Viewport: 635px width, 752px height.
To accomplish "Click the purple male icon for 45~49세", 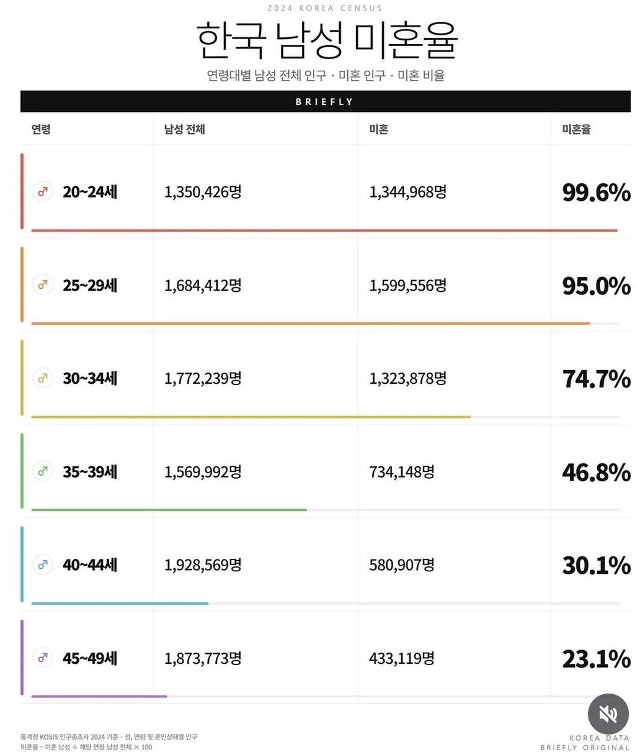I will point(43,658).
